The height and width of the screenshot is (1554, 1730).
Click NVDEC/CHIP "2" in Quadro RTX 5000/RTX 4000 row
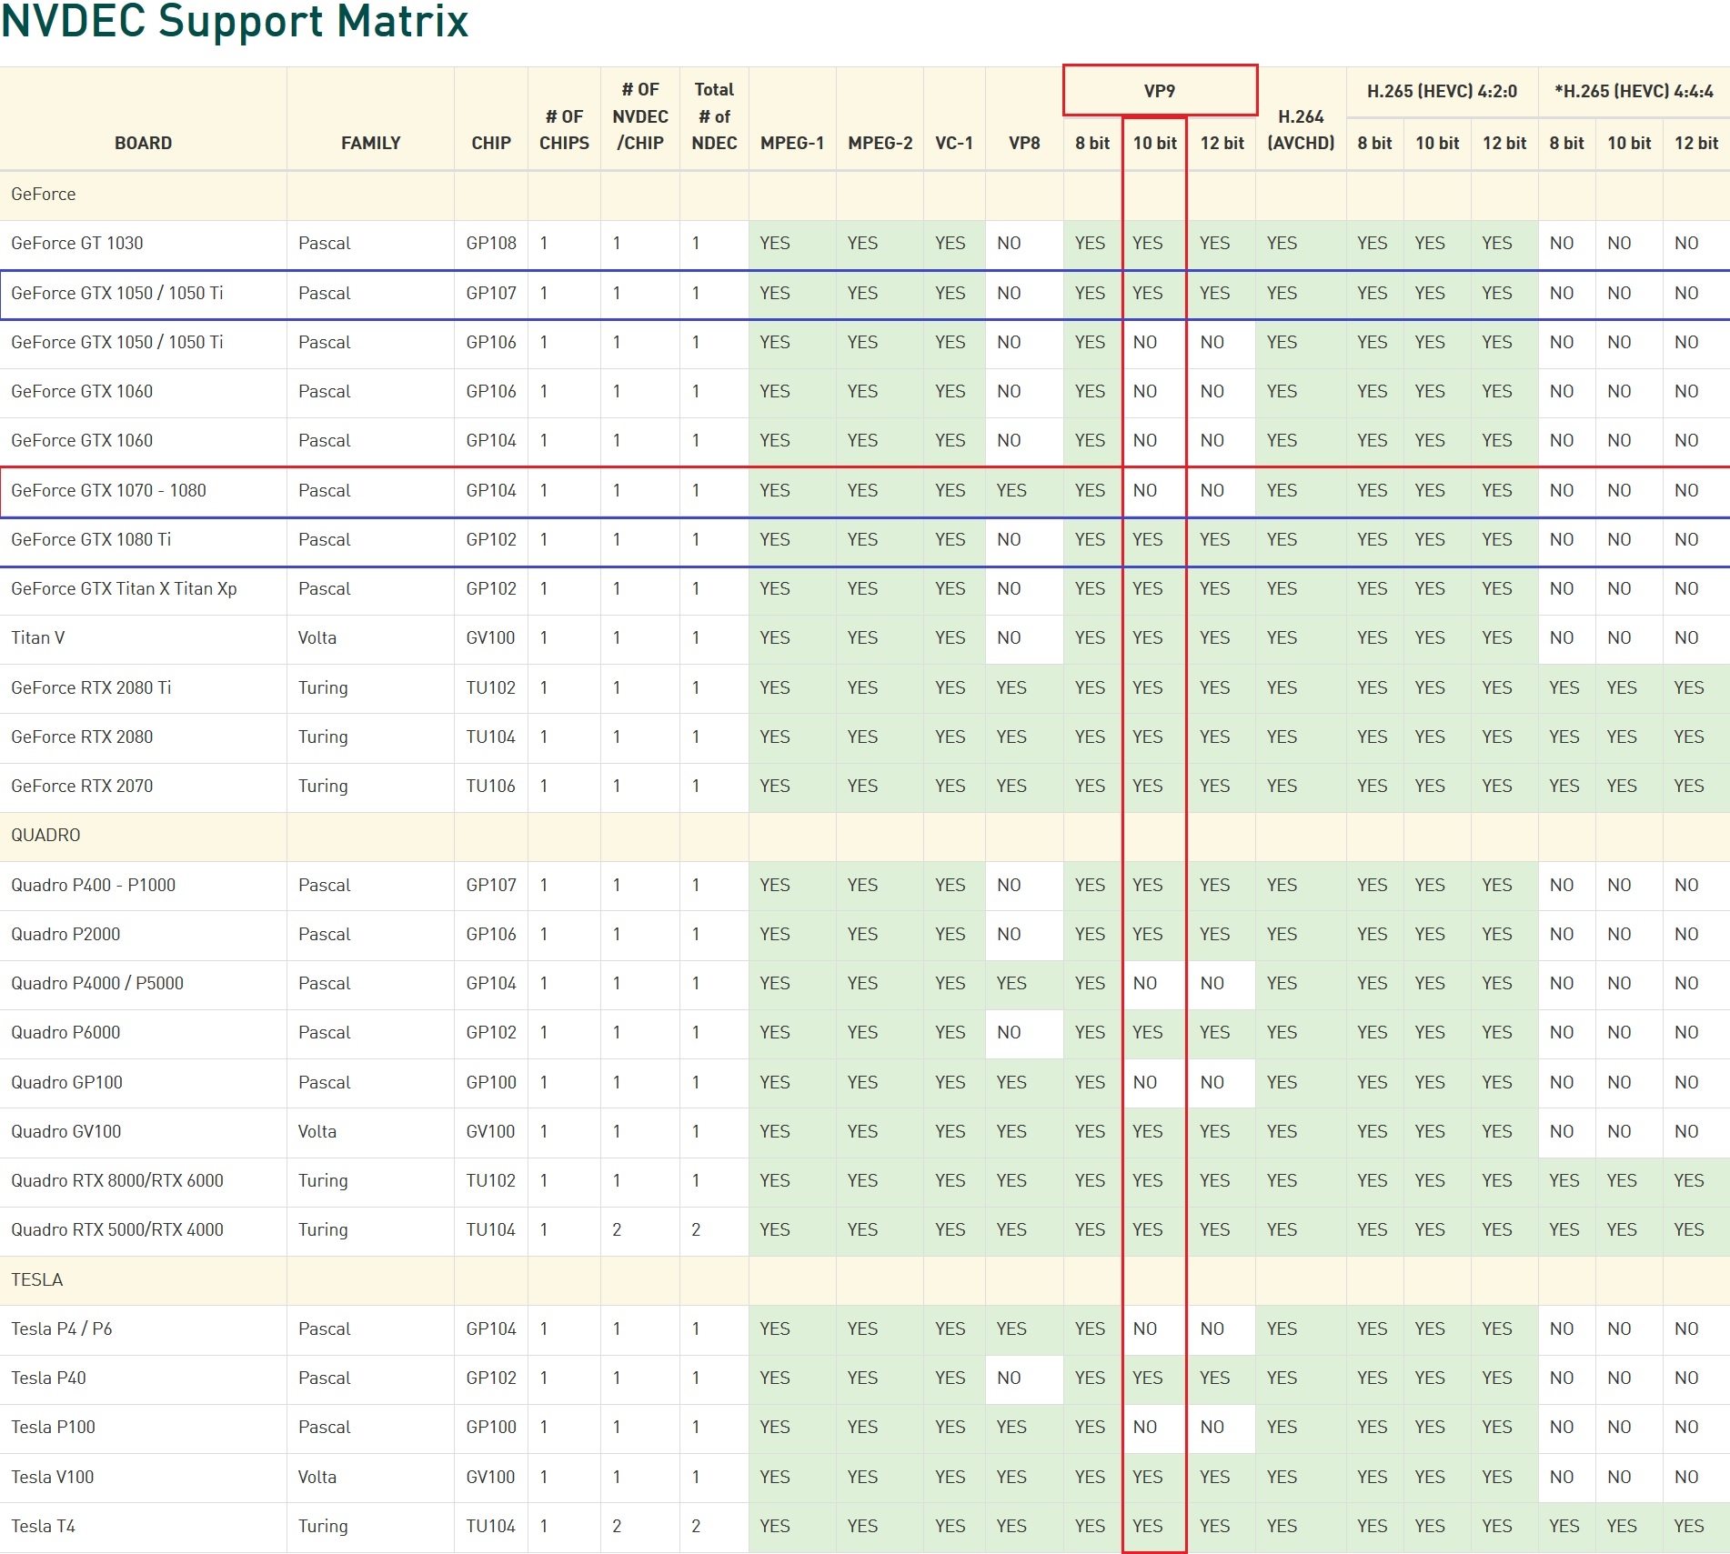(617, 1229)
